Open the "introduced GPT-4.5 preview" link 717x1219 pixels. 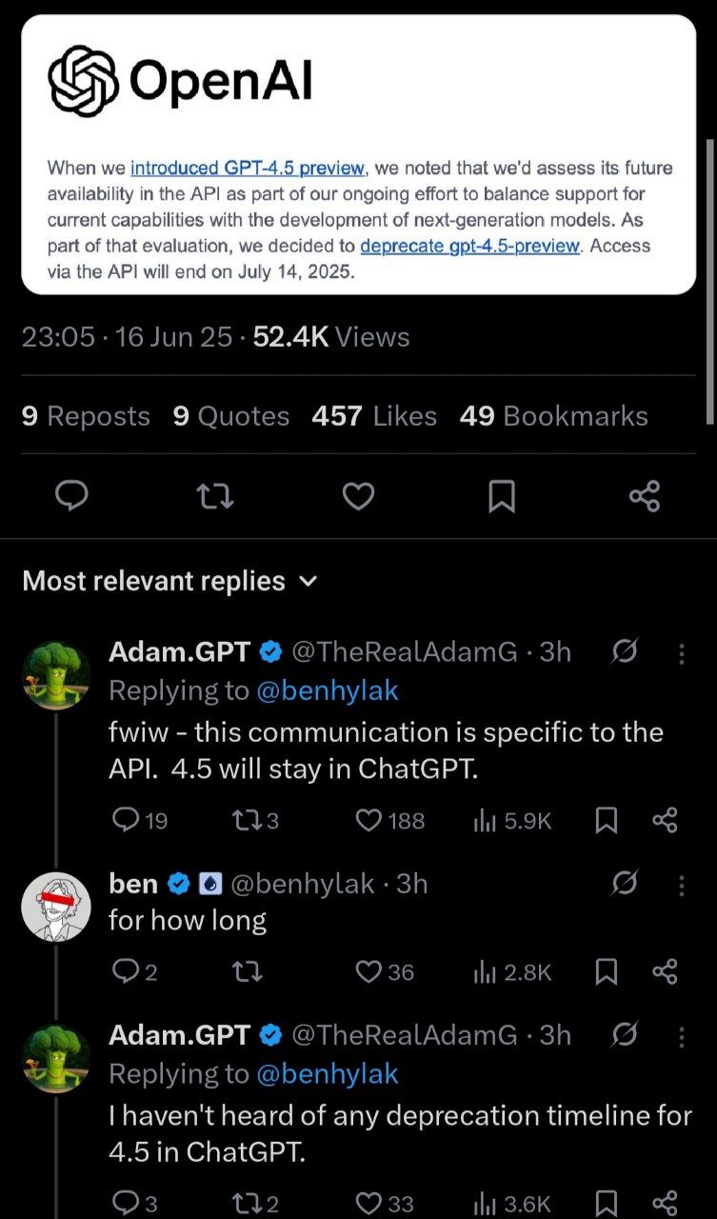[x=248, y=169]
